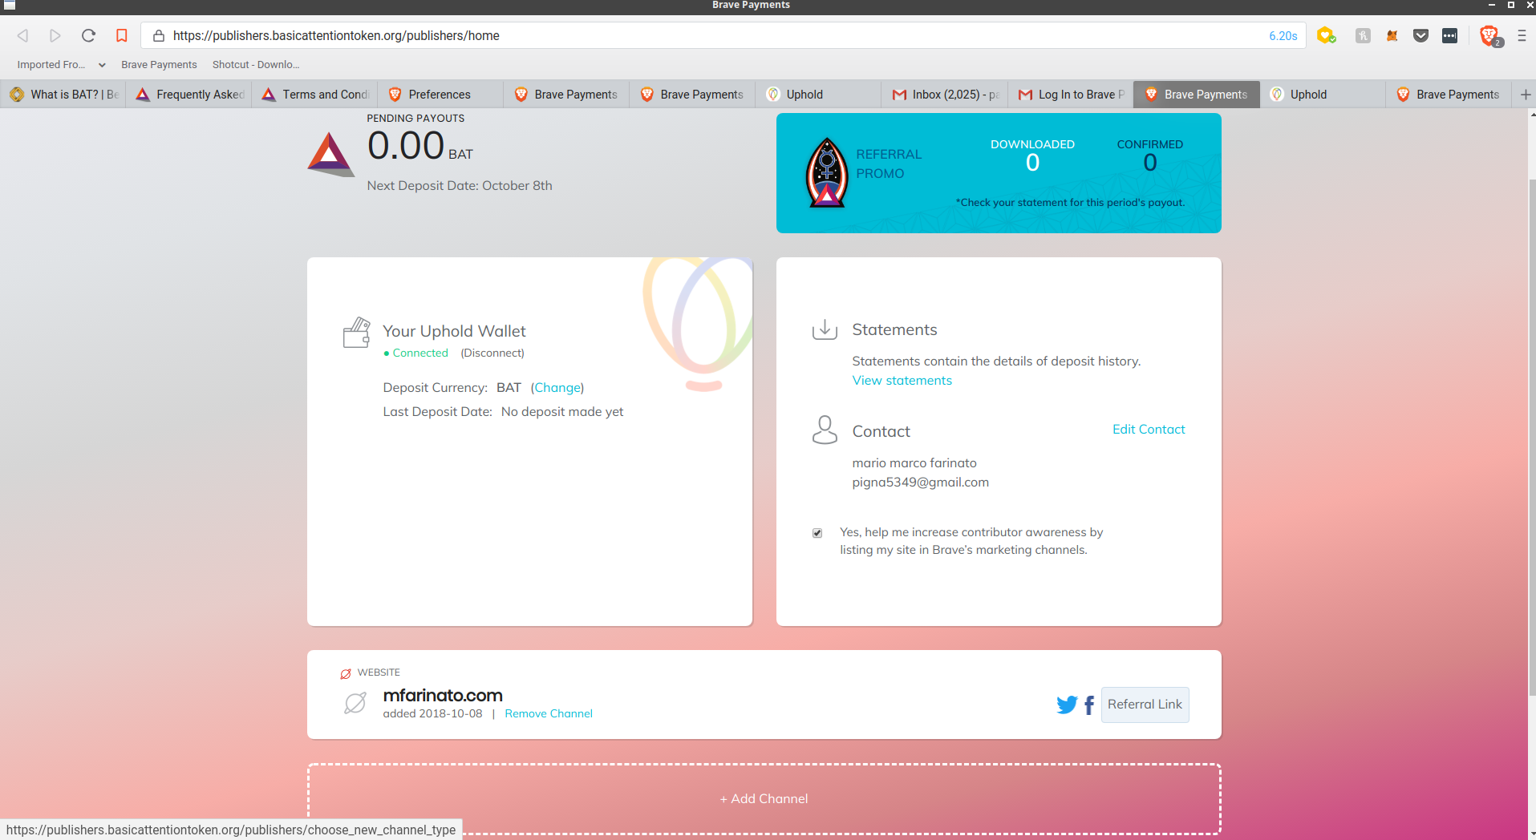Switch to the Terms and Conditions tab

tap(316, 95)
